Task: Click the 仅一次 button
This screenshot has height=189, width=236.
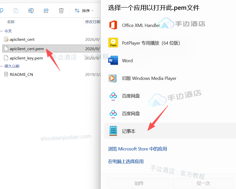Action: 203,183
